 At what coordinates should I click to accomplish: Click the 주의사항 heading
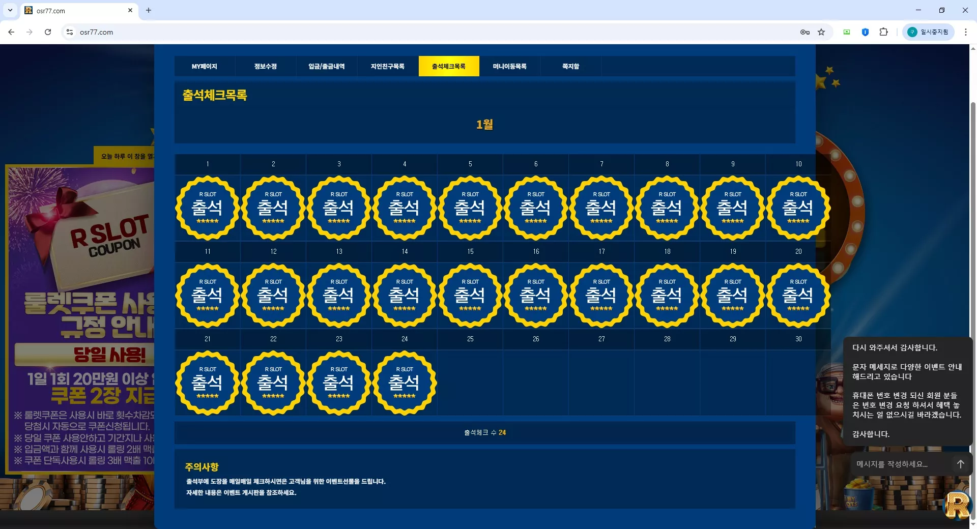[202, 466]
